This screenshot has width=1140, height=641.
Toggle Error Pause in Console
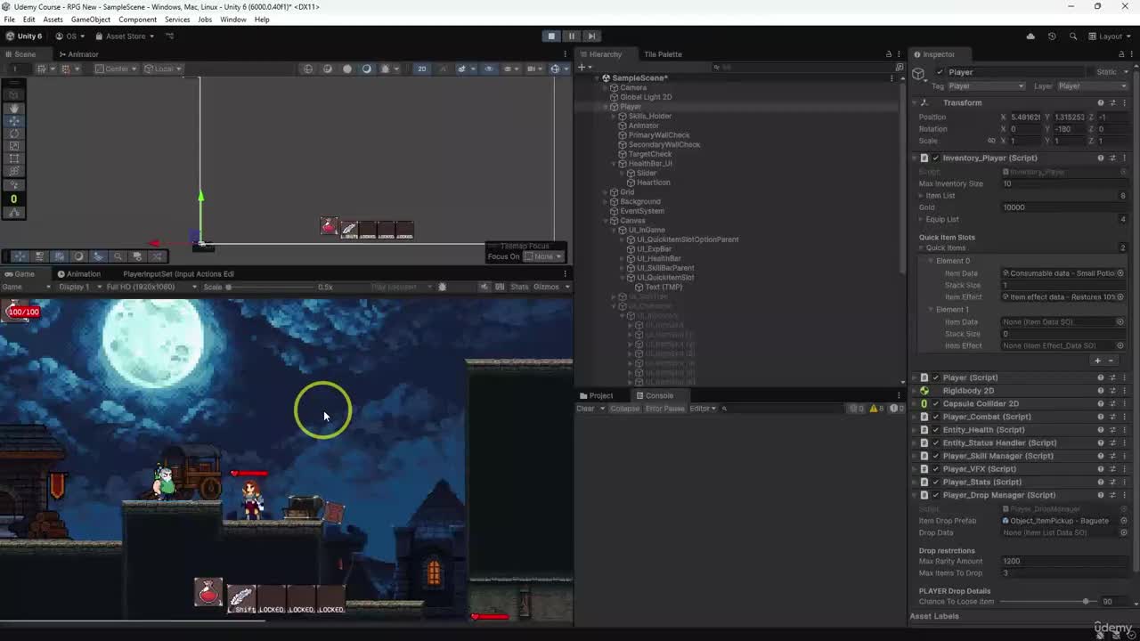click(664, 409)
